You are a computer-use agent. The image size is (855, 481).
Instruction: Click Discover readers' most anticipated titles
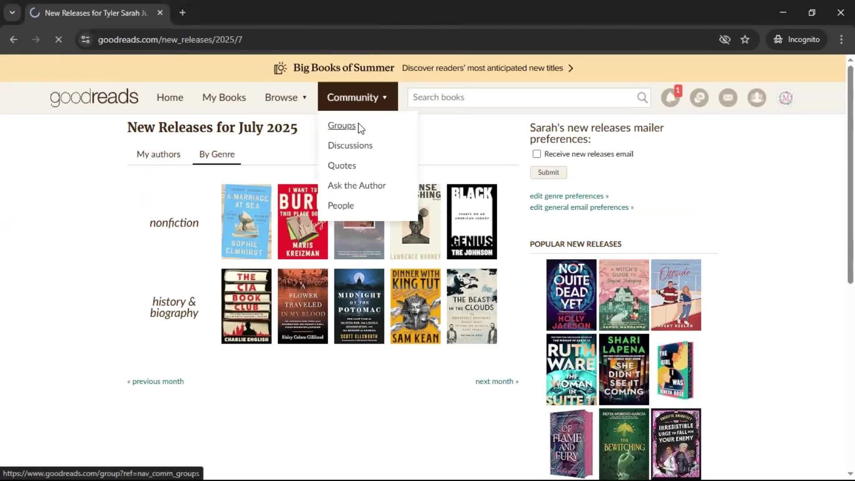(x=482, y=68)
